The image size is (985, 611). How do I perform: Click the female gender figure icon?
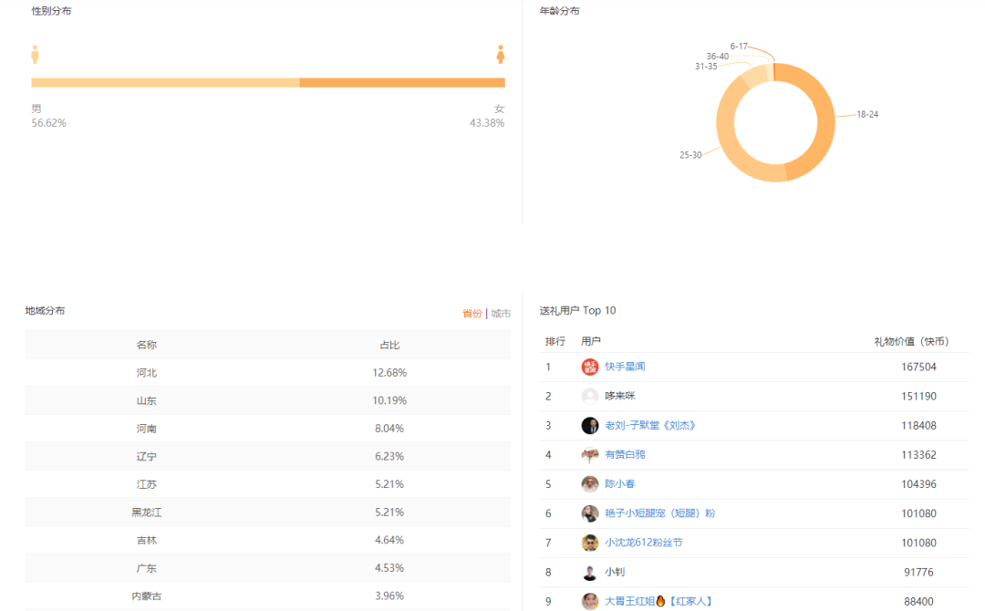[x=501, y=54]
